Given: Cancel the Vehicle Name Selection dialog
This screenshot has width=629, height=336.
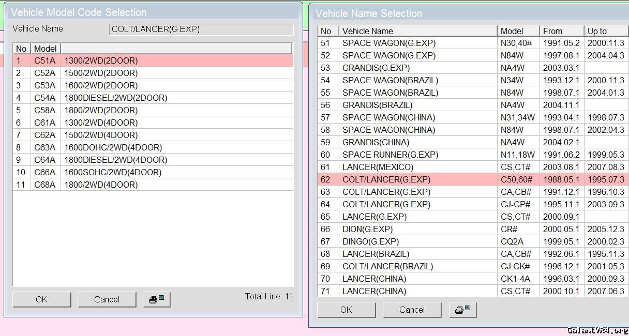Looking at the screenshot, I should (x=412, y=310).
